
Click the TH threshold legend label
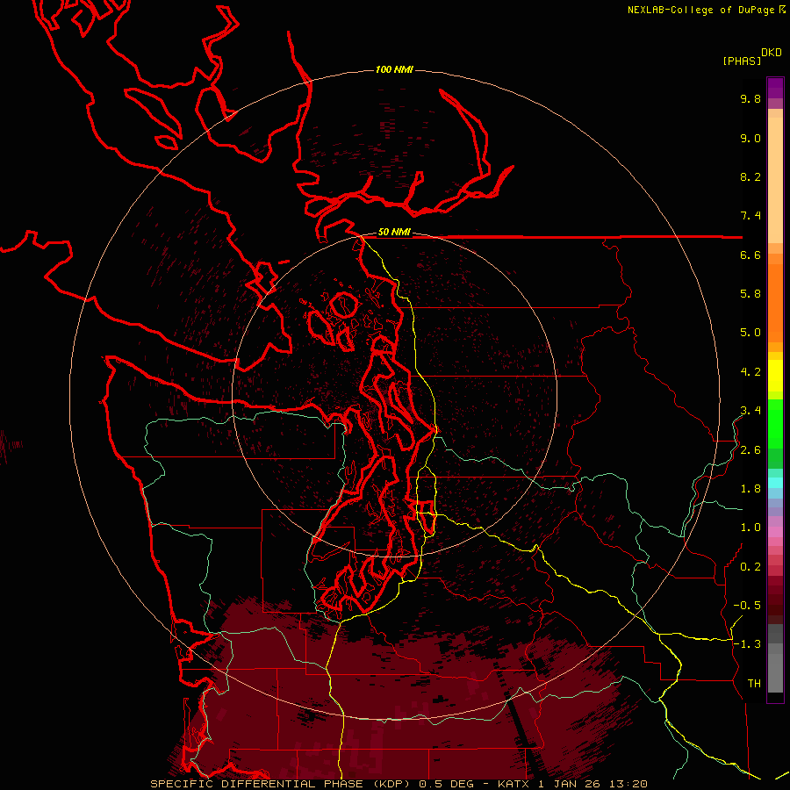754,684
